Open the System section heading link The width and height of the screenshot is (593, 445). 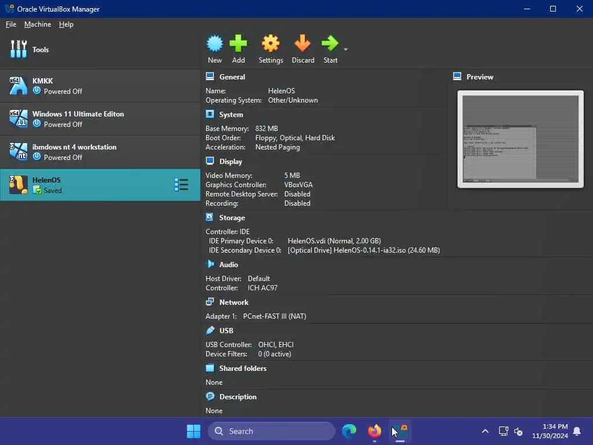(x=231, y=114)
